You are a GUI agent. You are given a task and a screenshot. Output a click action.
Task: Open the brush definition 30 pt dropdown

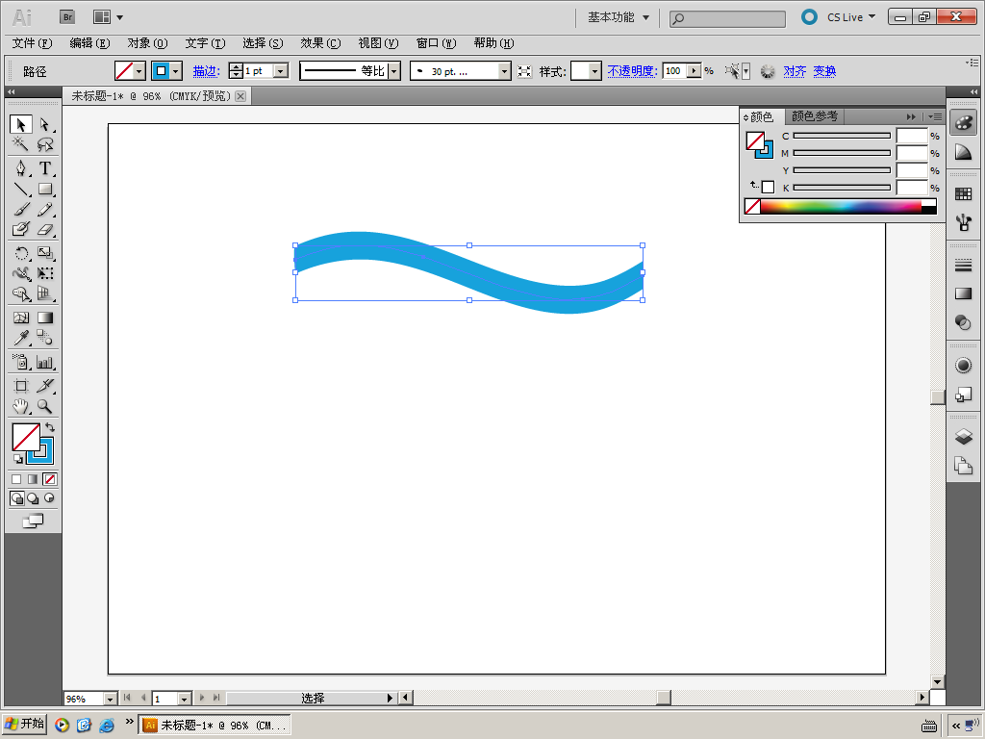504,71
